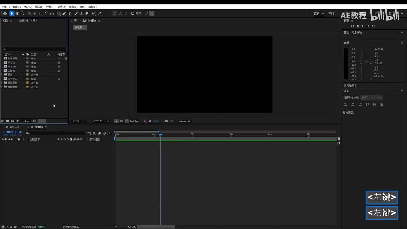The image size is (407, 229).
Task: Click the play button in preview panel
Action: 363,26
